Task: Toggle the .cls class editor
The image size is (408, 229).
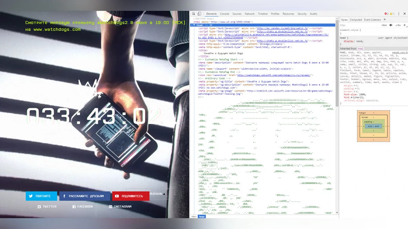Action: tap(398, 25)
